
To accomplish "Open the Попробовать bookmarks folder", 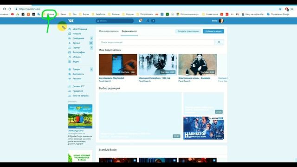I will pos(145,14).
